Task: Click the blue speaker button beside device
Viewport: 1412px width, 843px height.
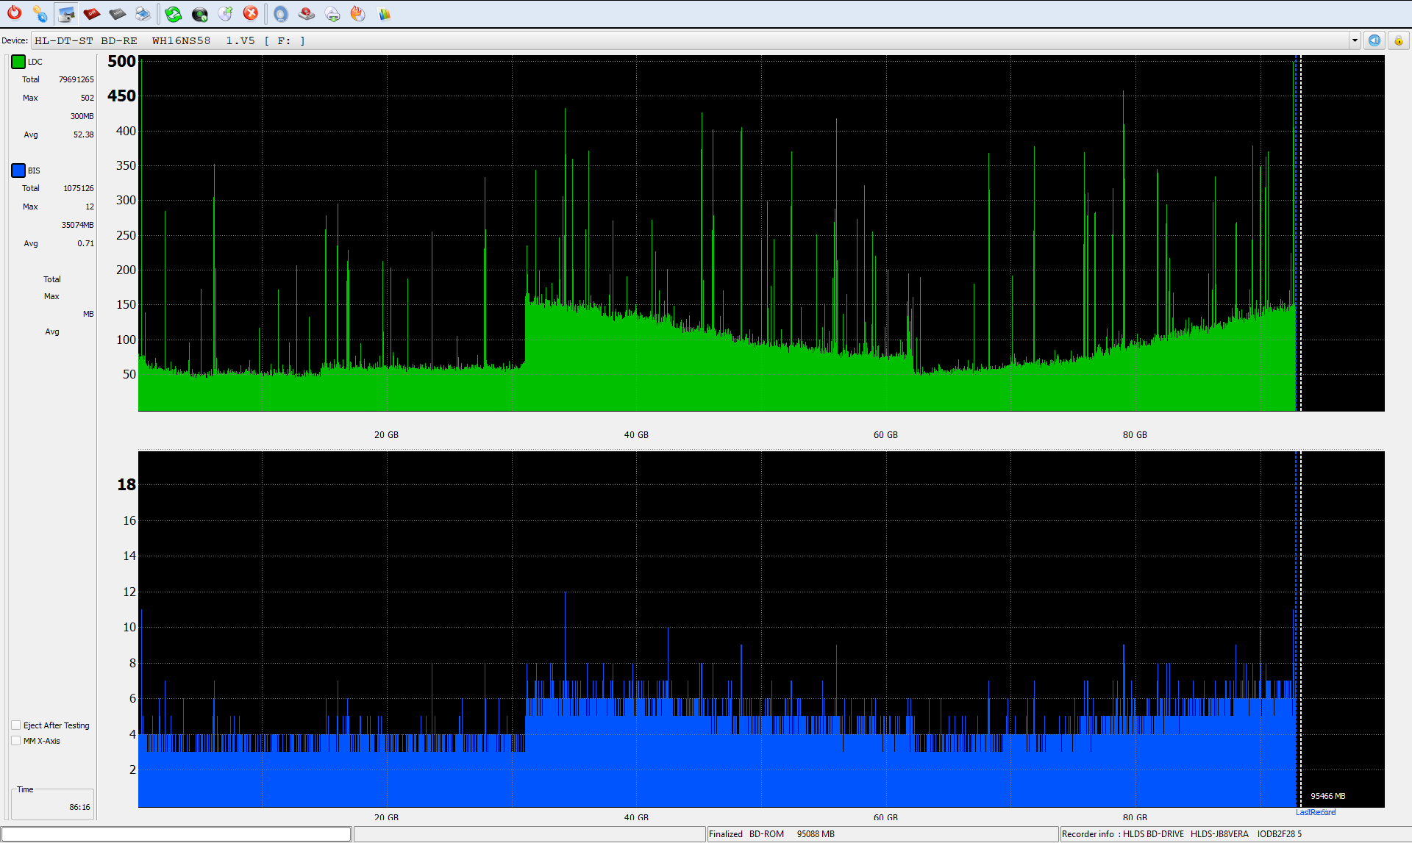Action: [x=1374, y=40]
